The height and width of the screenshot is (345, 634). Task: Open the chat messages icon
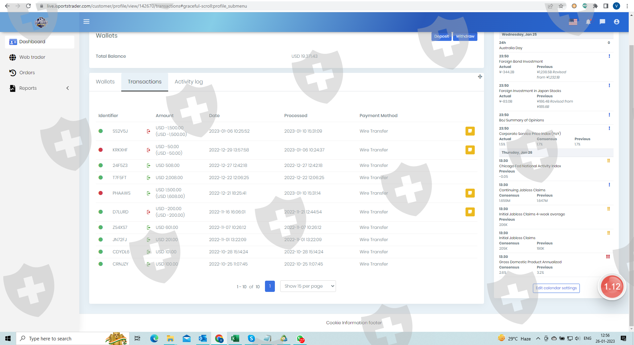602,22
